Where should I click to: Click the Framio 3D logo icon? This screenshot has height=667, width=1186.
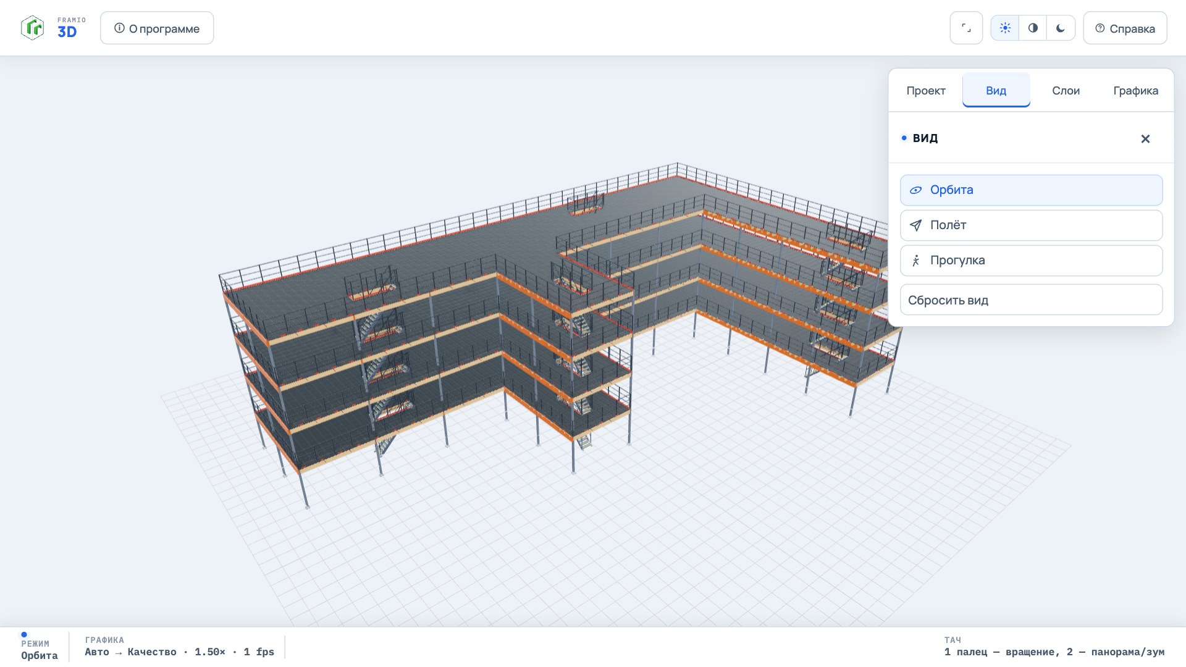[x=32, y=28]
